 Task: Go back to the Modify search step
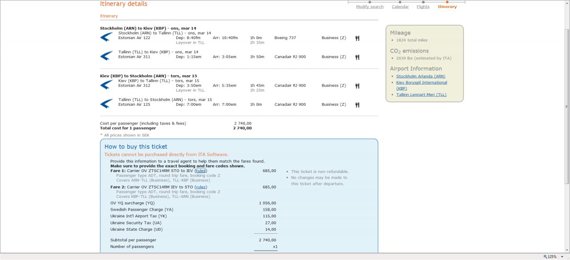click(x=370, y=7)
